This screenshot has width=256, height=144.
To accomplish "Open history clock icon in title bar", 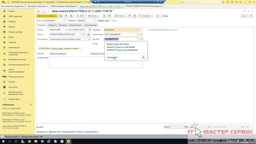I will point(228,2).
